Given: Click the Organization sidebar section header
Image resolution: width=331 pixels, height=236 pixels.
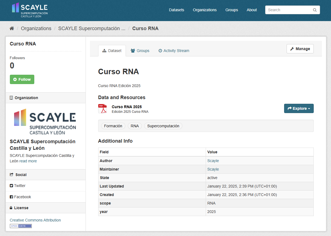Looking at the screenshot, I should coord(46,98).
